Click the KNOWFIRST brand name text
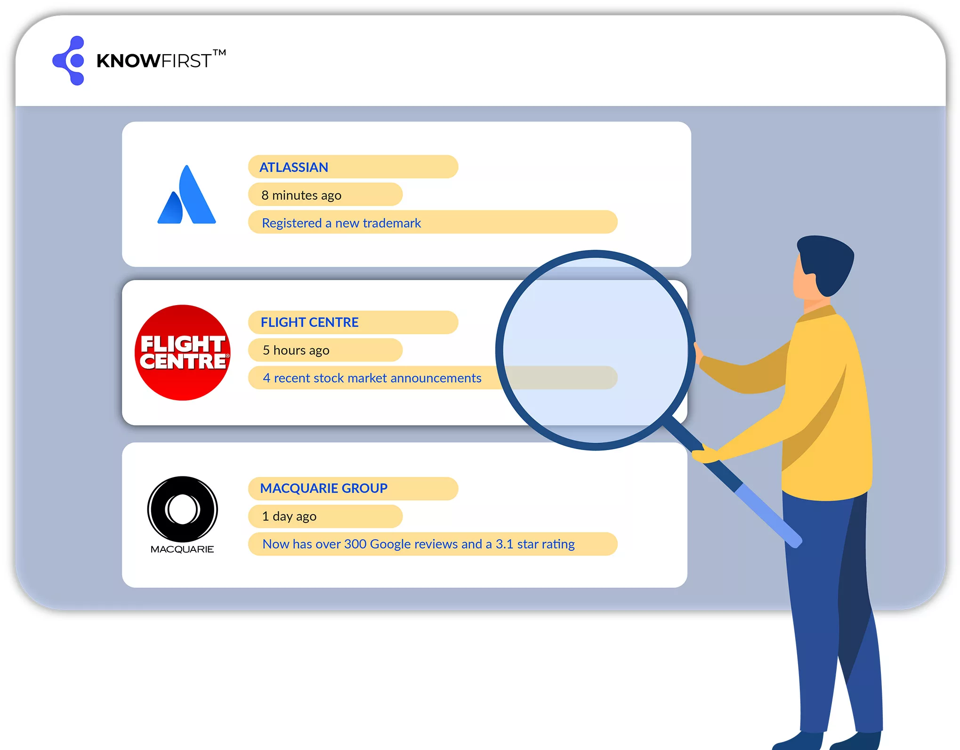The width and height of the screenshot is (960, 750). tap(154, 61)
